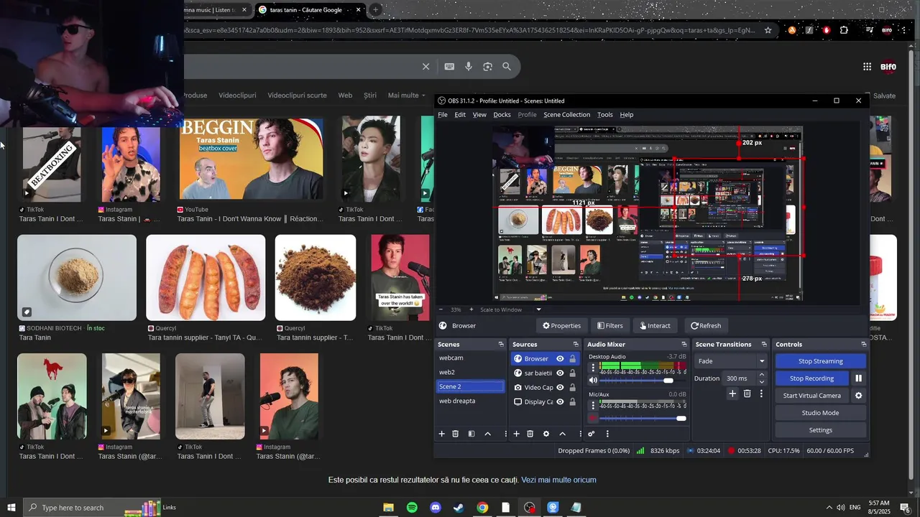The height and width of the screenshot is (517, 920).
Task: Pop out the Audio Mixer dock panel
Action: coord(684,345)
